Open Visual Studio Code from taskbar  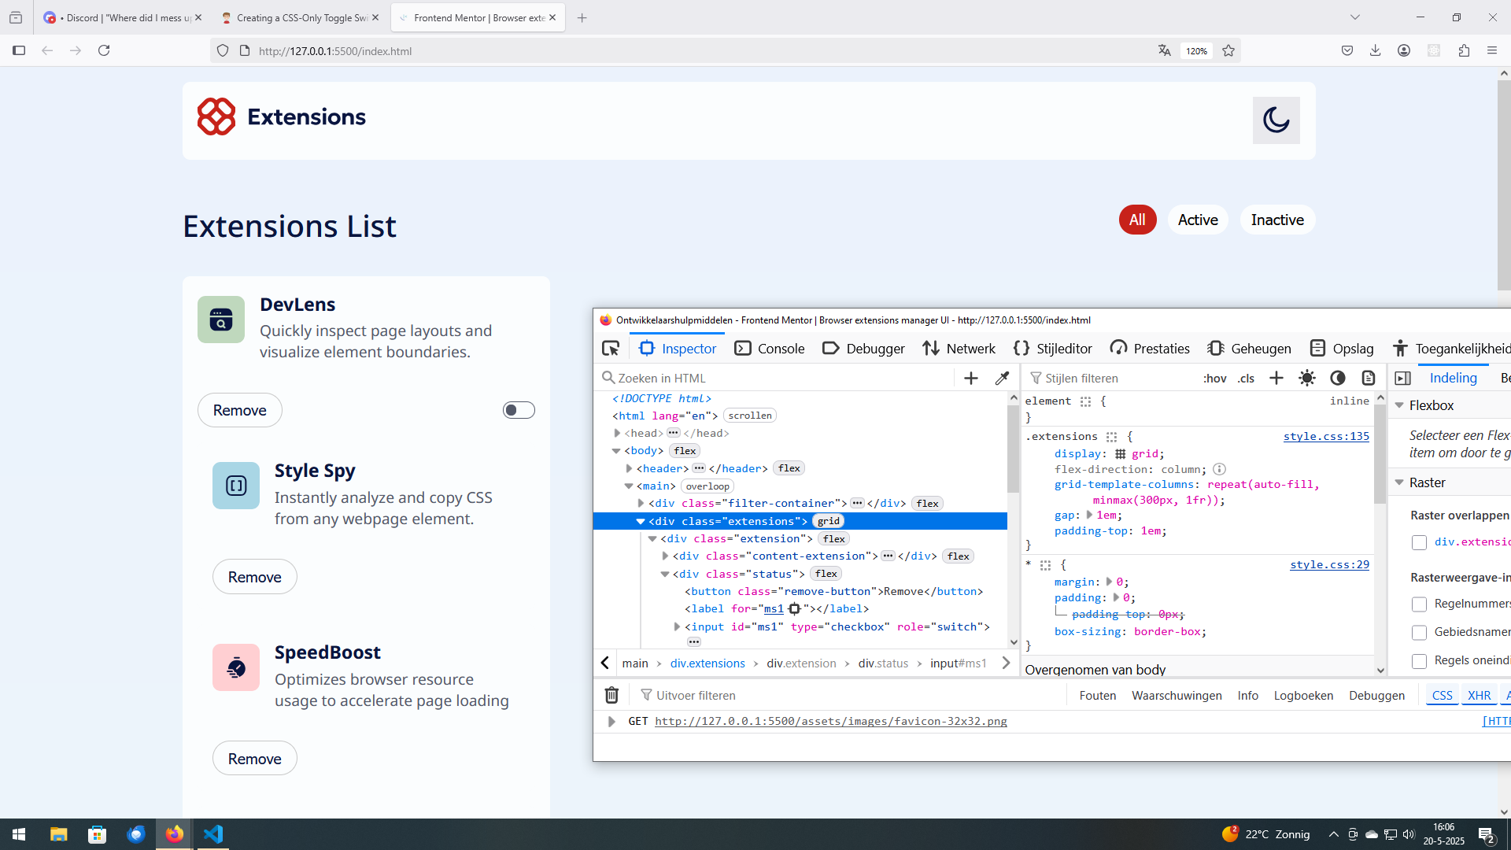213,834
